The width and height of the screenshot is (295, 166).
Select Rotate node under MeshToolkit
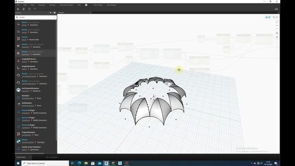click(x=36, y=38)
